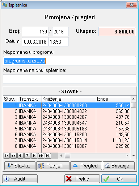The width and height of the screenshot is (139, 186).
Task: Jump to first record navigation button
Action: pyautogui.click(x=7, y=155)
